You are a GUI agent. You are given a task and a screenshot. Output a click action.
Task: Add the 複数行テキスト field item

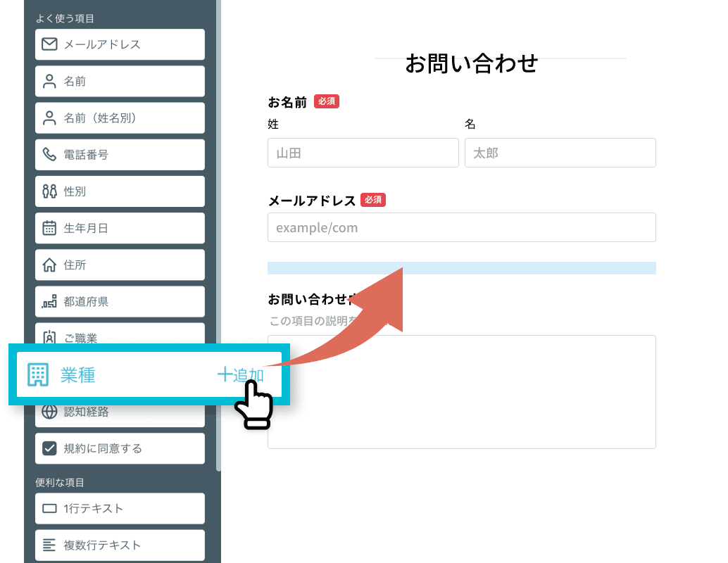[x=120, y=545]
